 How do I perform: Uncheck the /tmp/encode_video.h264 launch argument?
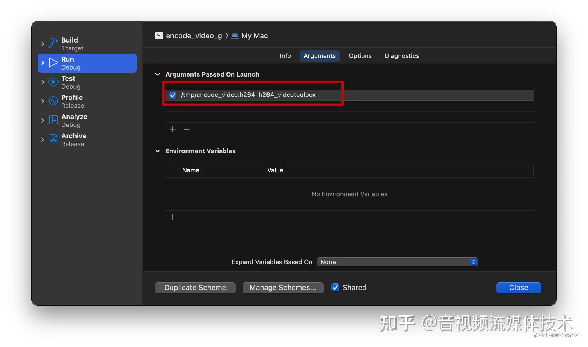click(172, 95)
